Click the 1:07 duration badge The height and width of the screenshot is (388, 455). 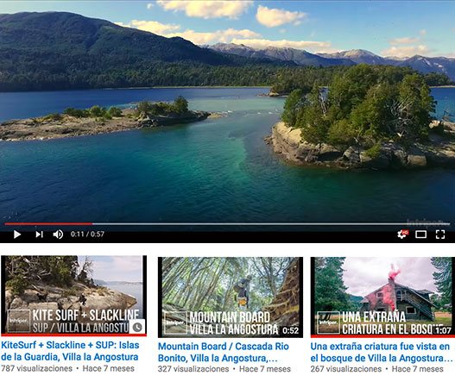[443, 330]
